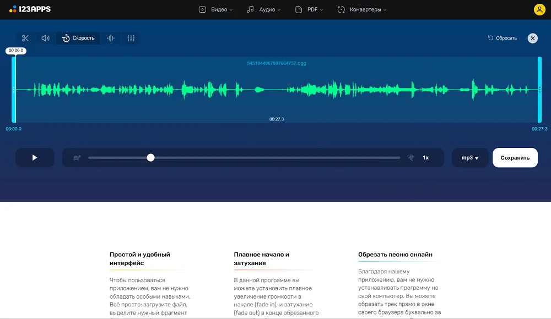Image resolution: width=551 pixels, height=319 pixels.
Task: Open the Аудио dropdown menu
Action: (x=264, y=9)
